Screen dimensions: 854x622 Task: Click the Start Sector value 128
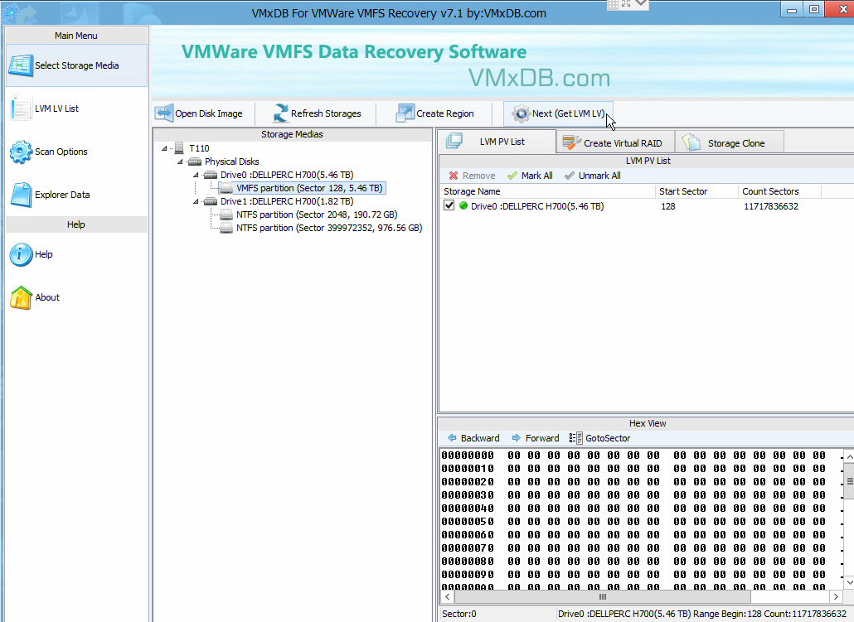click(x=668, y=206)
